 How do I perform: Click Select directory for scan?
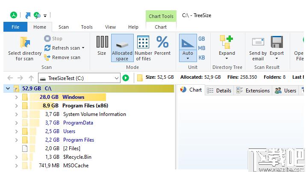(x=25, y=48)
